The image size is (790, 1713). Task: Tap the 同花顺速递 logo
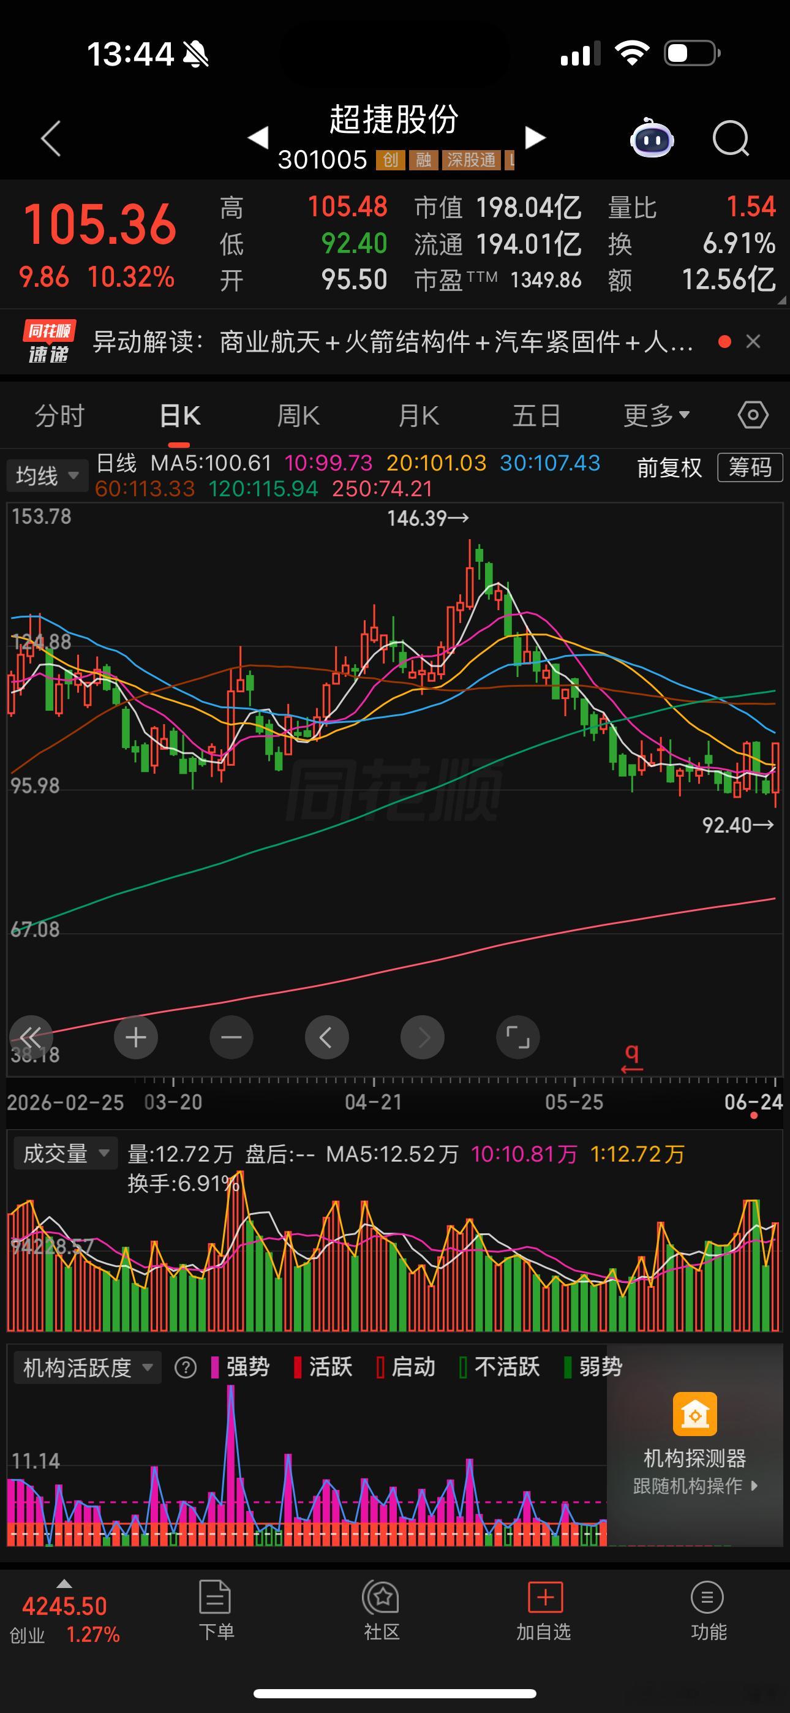pyautogui.click(x=48, y=342)
